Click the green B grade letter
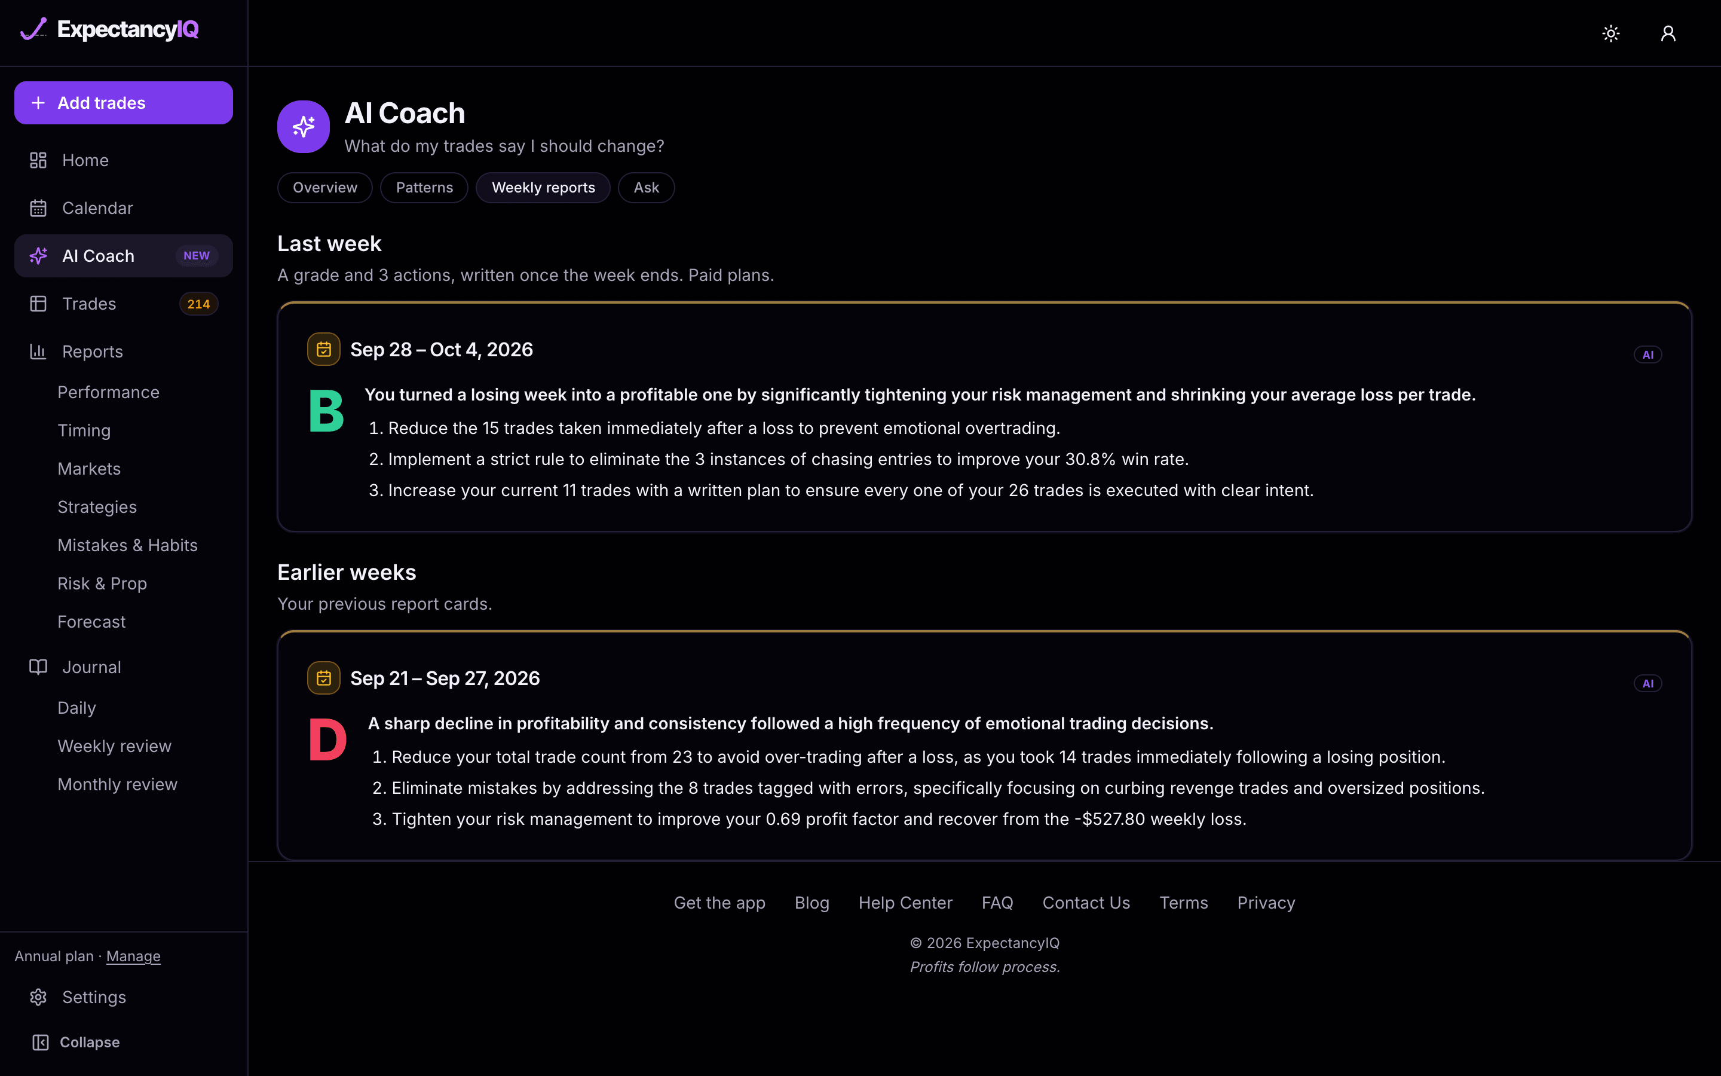This screenshot has height=1076, width=1721. coord(326,411)
